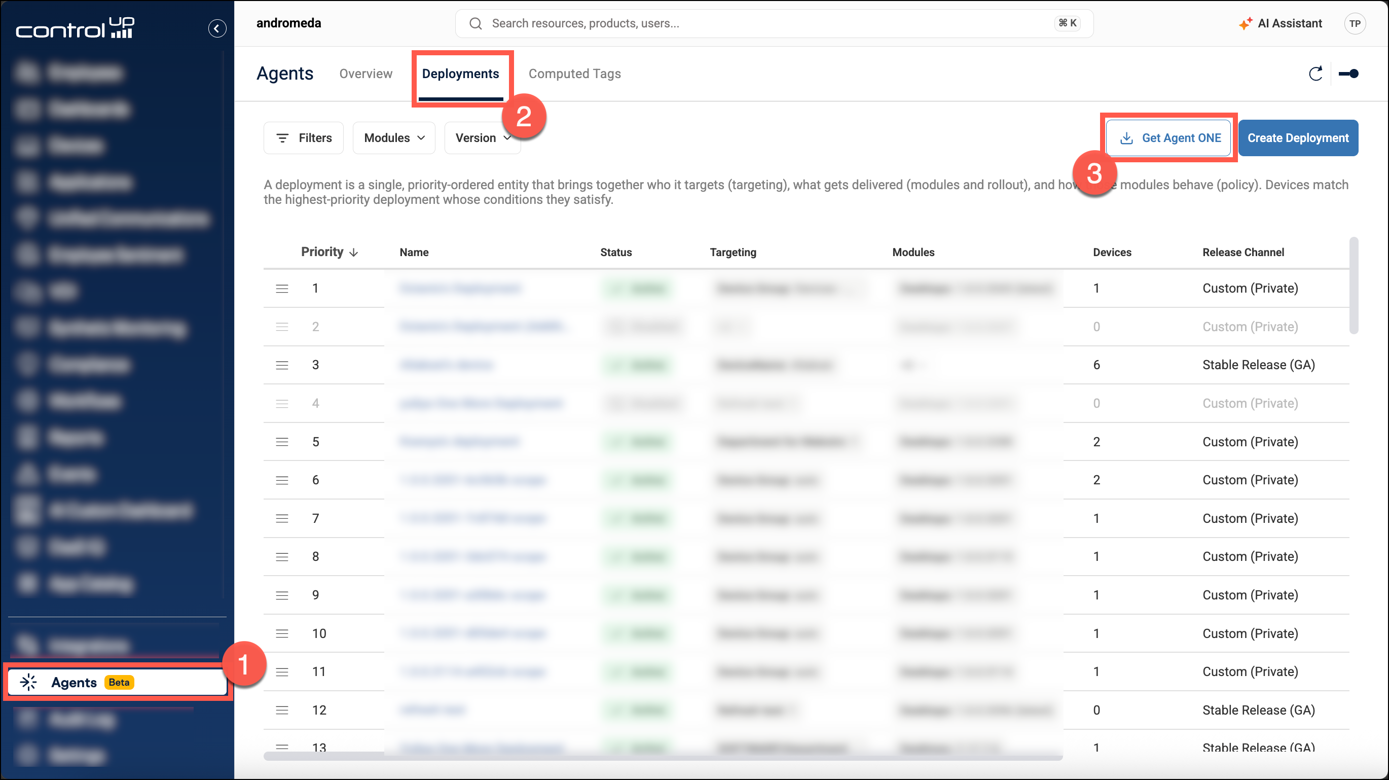The height and width of the screenshot is (780, 1389).
Task: Open Agents Beta in the sidebar
Action: pos(117,682)
